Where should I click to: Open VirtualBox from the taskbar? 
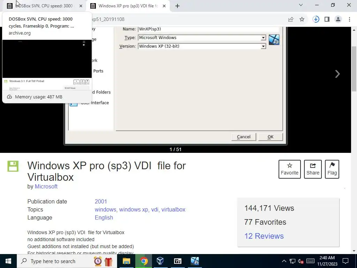pyautogui.click(x=160, y=261)
